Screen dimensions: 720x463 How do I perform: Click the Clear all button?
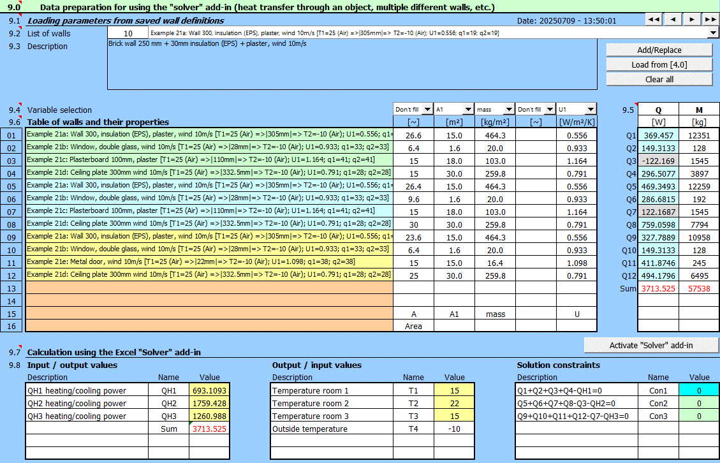tap(659, 79)
